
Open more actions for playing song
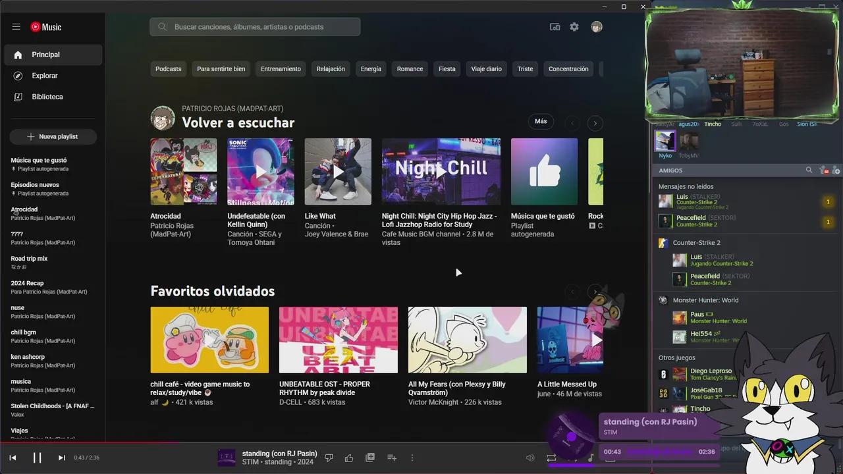click(412, 458)
